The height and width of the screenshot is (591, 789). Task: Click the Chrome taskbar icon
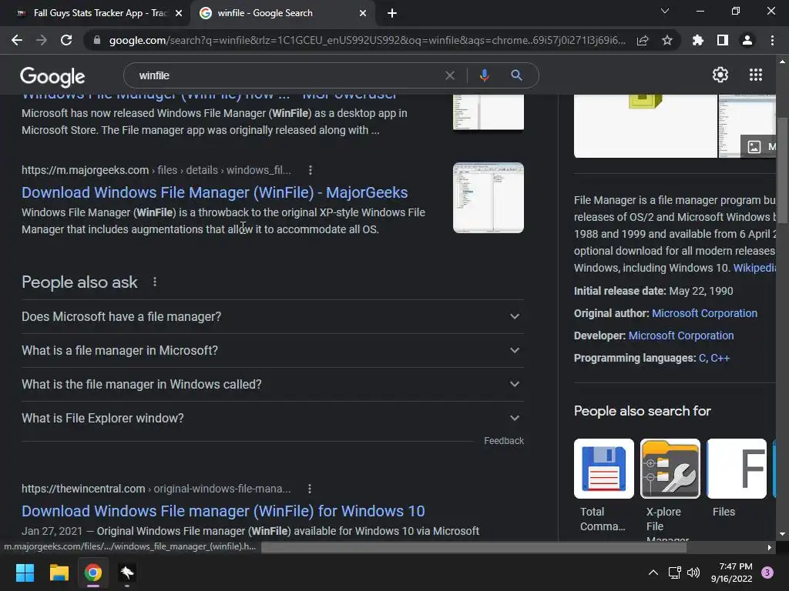93,573
